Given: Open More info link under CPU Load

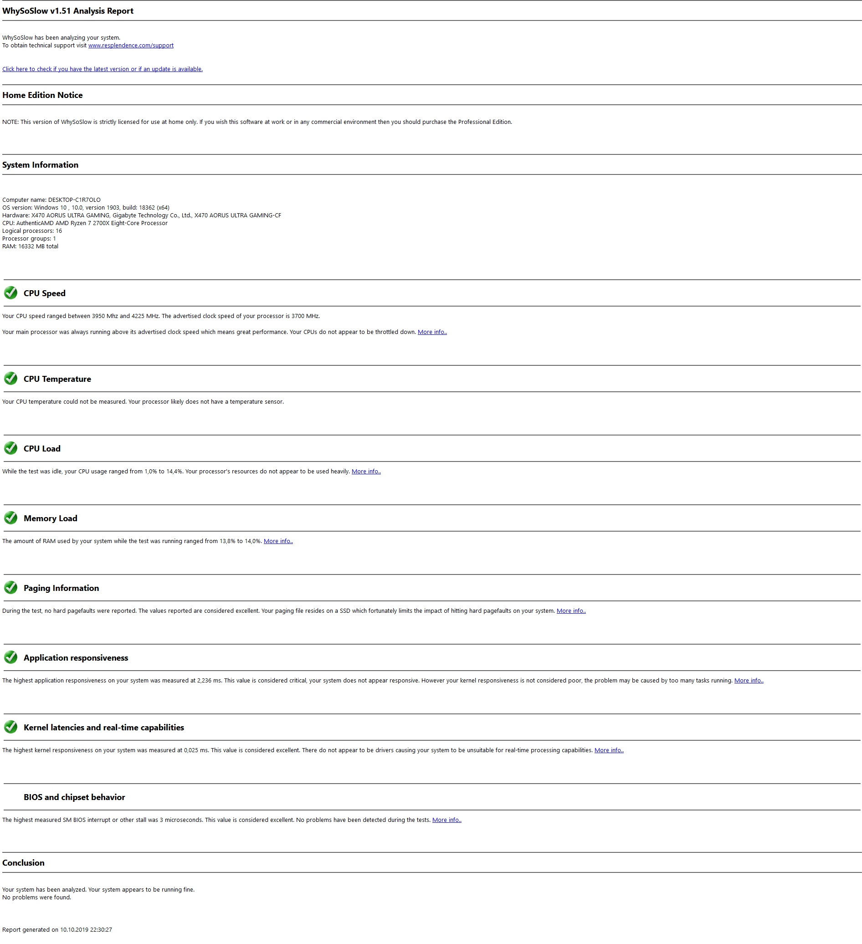Looking at the screenshot, I should [366, 472].
